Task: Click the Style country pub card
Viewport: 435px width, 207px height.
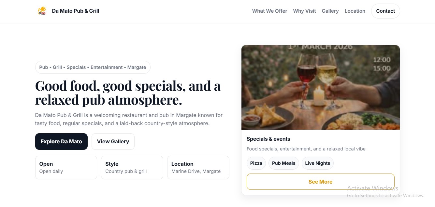Action: pos(132,167)
